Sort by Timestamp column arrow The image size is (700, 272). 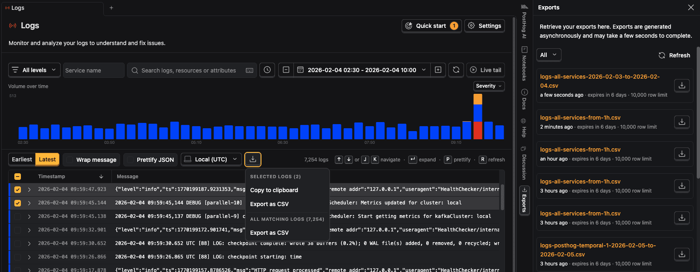101,177
